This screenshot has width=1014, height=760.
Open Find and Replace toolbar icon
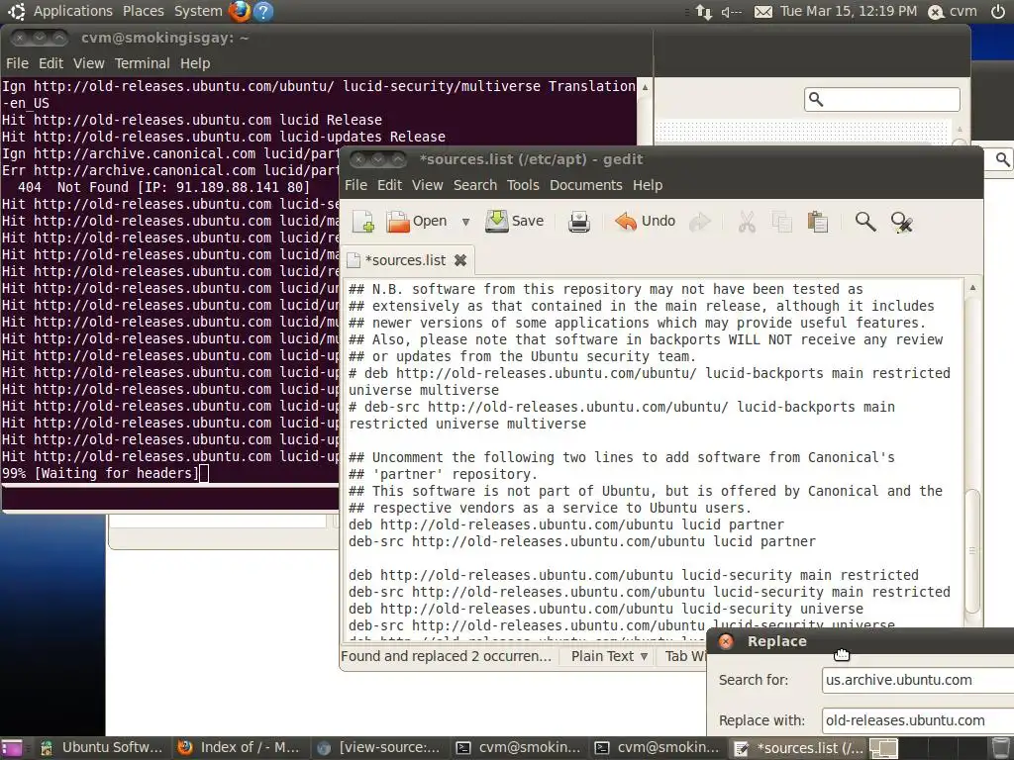901,223
